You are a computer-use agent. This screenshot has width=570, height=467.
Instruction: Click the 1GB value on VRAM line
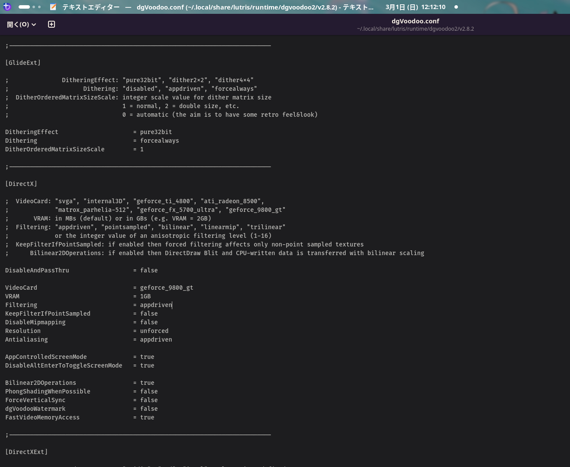(x=145, y=296)
